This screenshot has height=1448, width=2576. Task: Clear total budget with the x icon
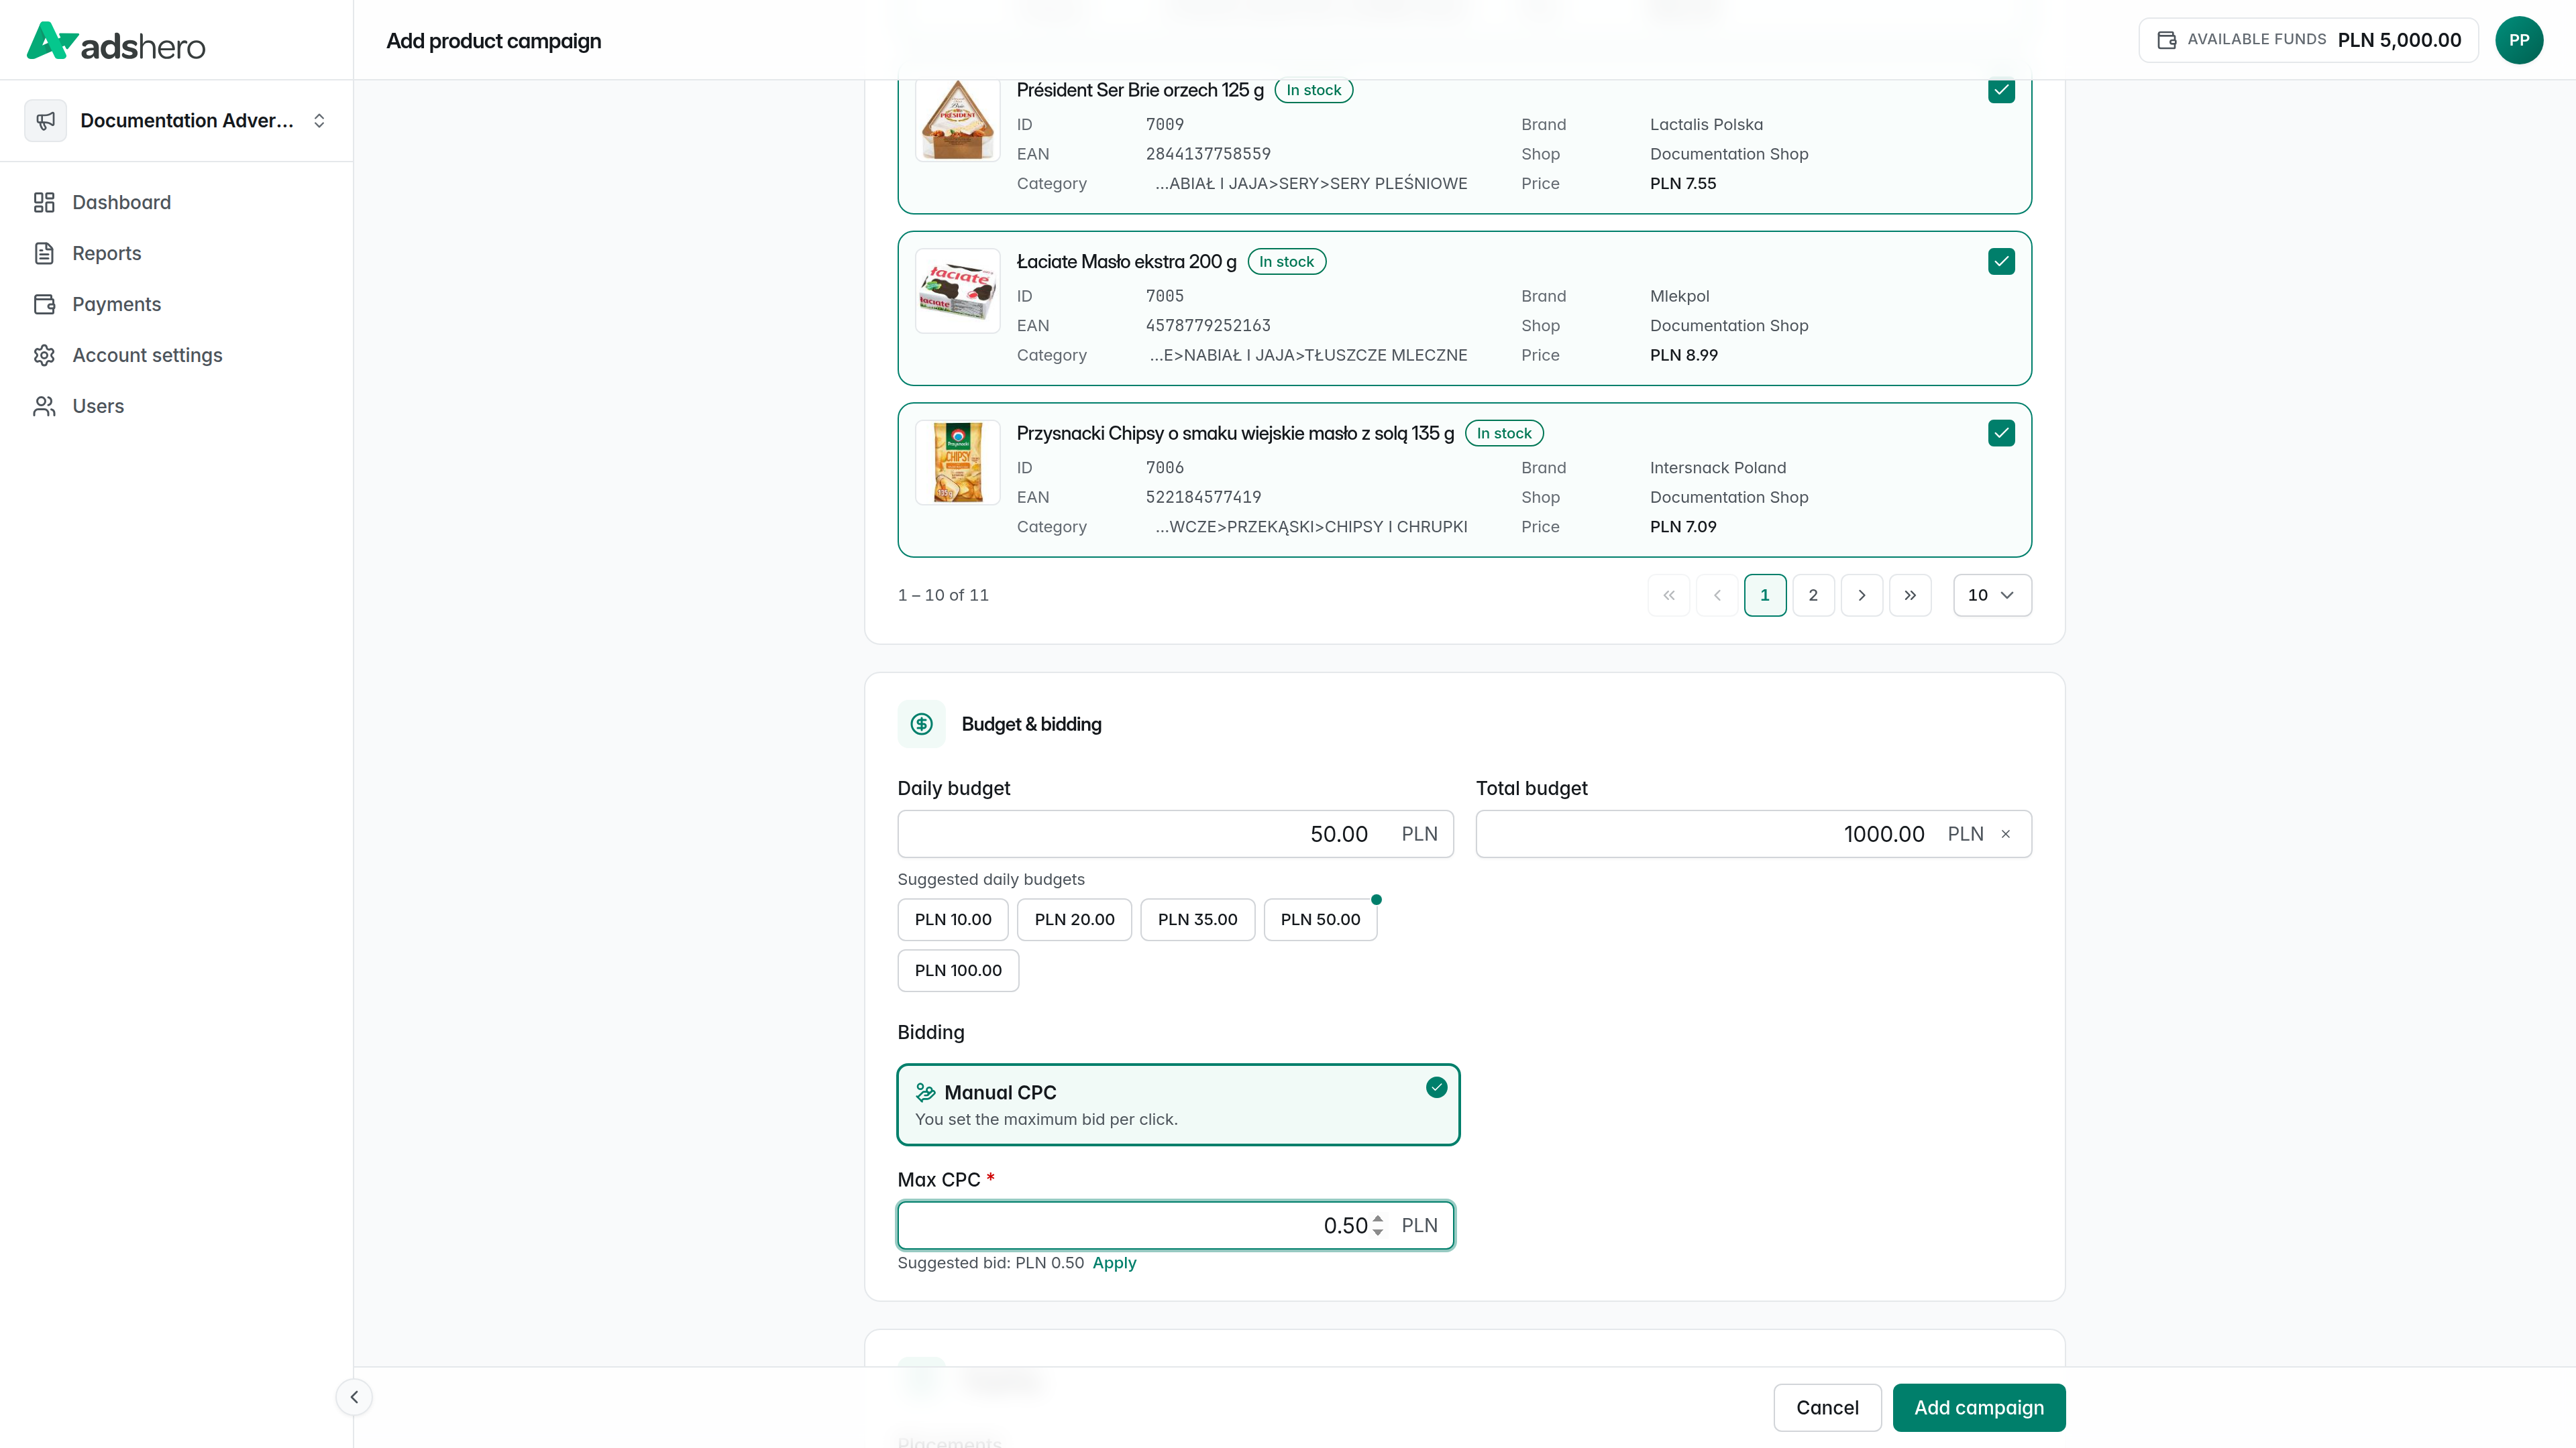pyautogui.click(x=2005, y=835)
